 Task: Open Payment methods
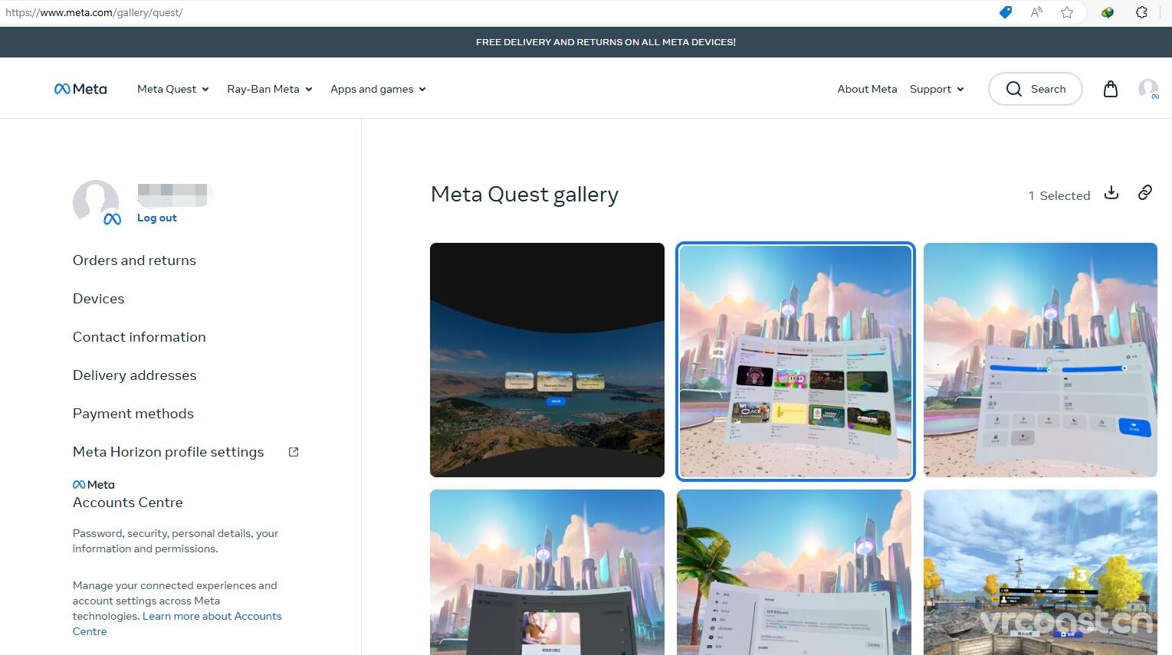(x=133, y=414)
